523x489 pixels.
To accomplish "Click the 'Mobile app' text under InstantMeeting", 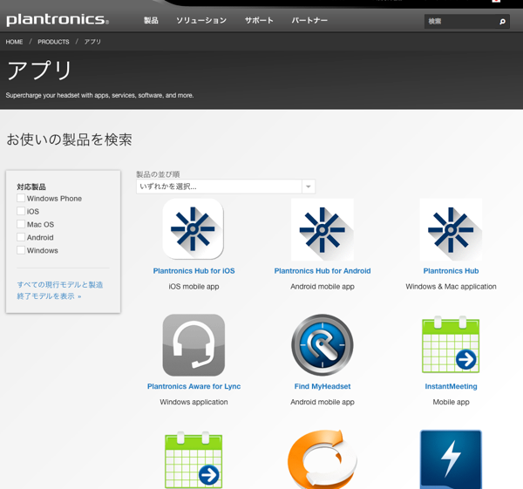I will point(451,402).
